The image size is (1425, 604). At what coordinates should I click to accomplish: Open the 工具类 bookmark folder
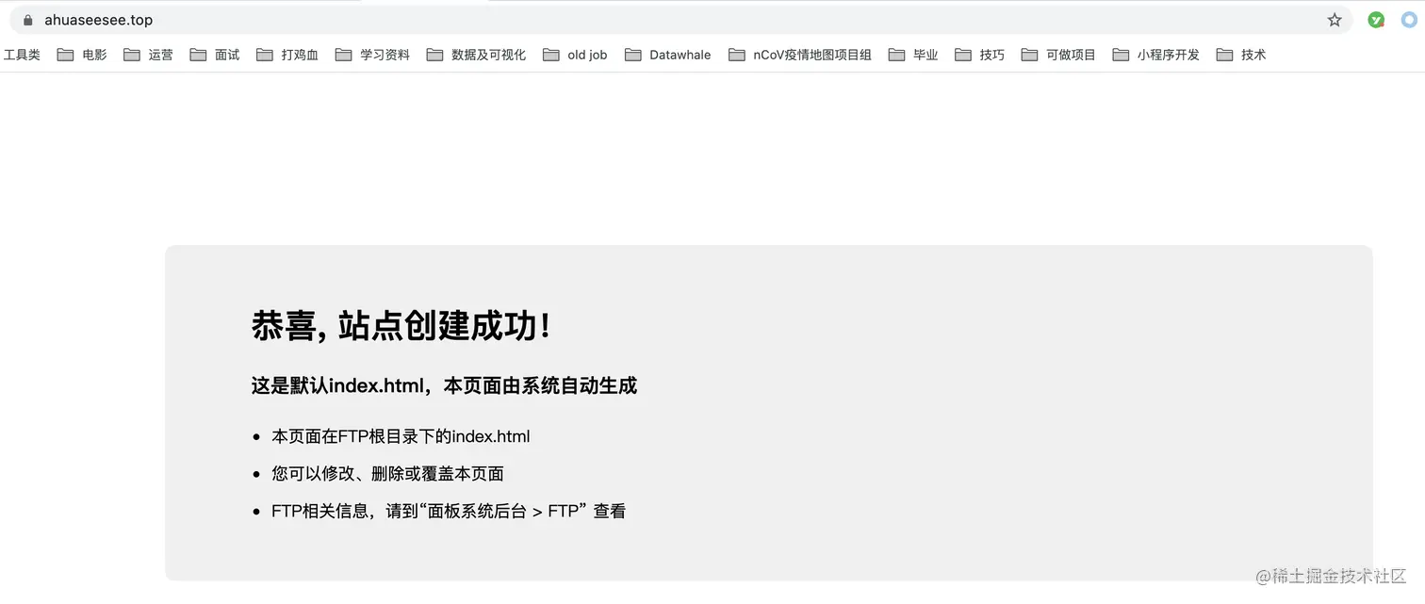pyautogui.click(x=21, y=55)
